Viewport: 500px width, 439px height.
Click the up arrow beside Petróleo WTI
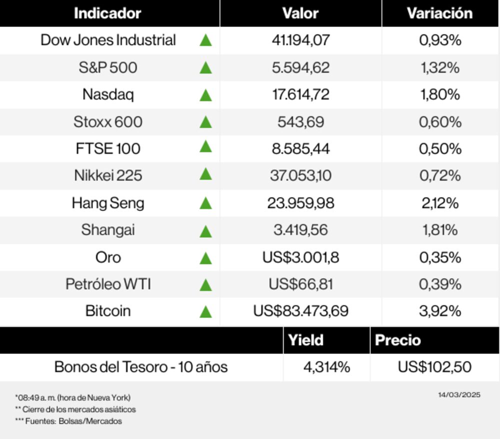pyautogui.click(x=205, y=285)
